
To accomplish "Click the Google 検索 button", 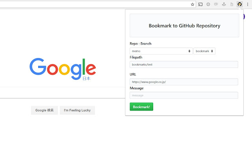I will [x=44, y=110].
